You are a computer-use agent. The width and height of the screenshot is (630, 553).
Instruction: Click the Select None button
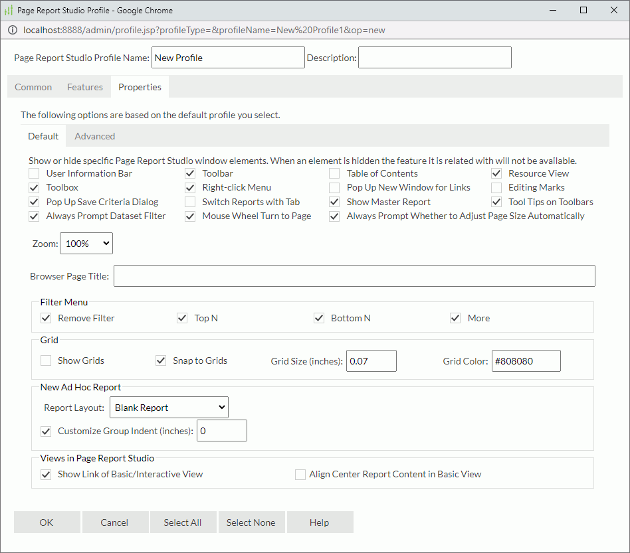[x=251, y=522]
